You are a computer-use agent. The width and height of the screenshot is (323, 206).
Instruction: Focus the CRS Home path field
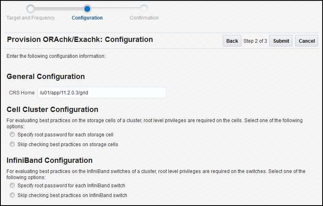pos(102,92)
